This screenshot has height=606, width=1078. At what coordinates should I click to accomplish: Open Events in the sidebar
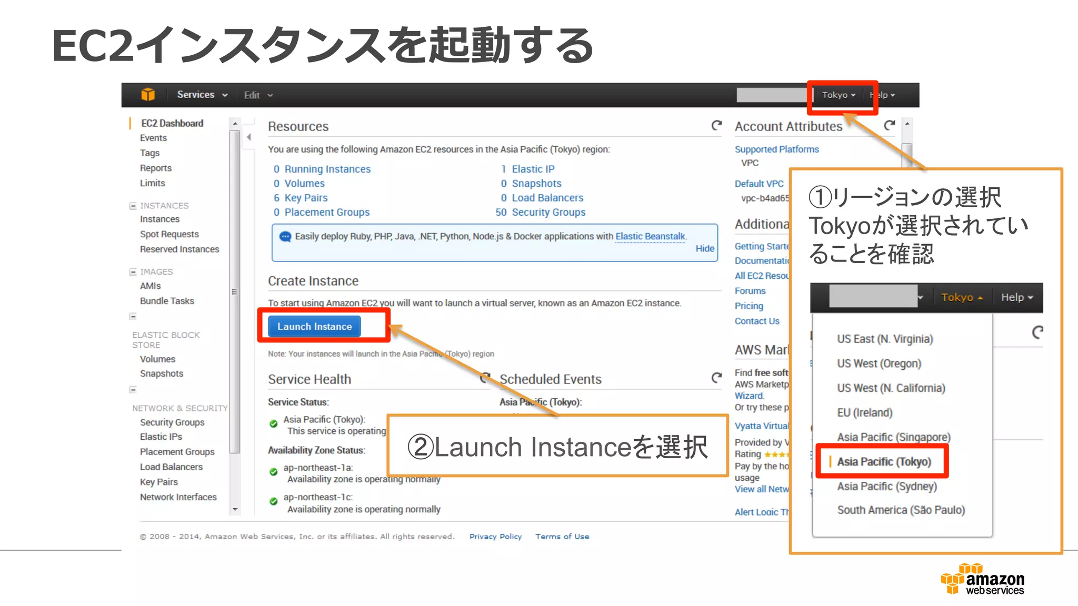click(153, 138)
